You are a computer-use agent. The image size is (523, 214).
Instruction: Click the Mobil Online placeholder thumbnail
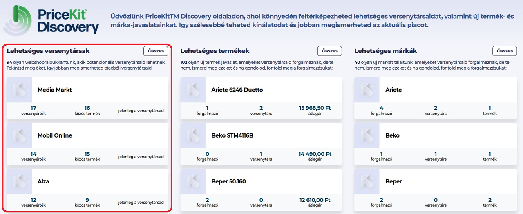[19, 135]
